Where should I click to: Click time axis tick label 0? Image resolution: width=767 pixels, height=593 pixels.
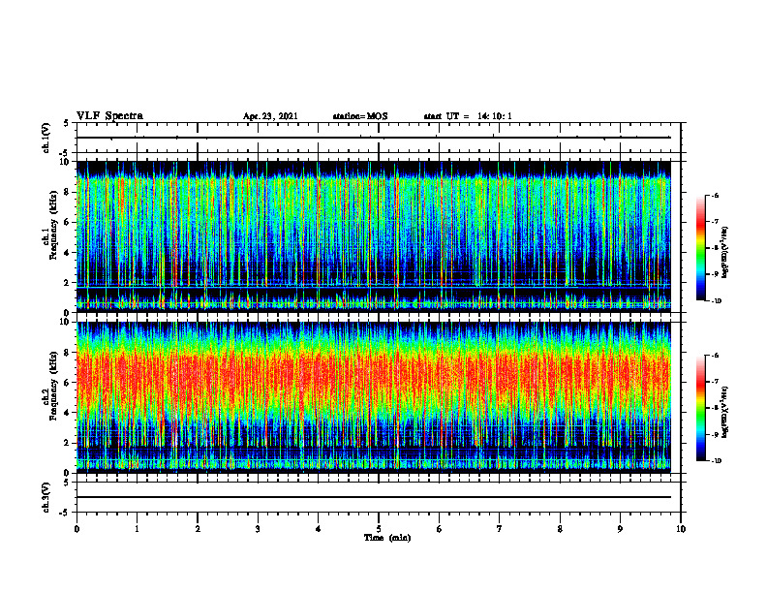pos(77,529)
